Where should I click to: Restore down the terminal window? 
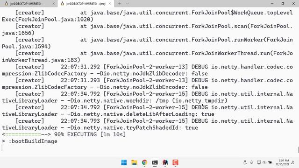pos(283,3)
